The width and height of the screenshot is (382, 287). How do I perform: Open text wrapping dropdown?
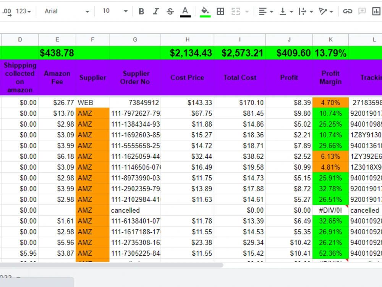(x=306, y=11)
